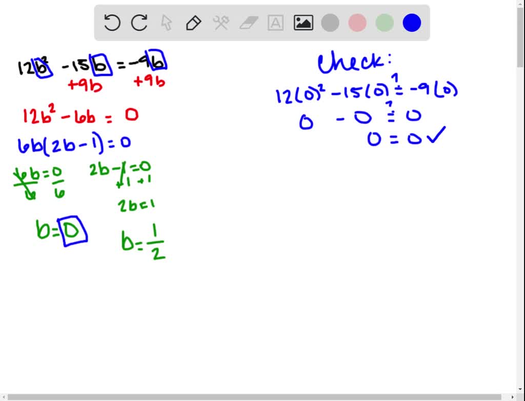Image resolution: width=525 pixels, height=401 pixels.
Task: Select the pointer selection tool
Action: 167,23
